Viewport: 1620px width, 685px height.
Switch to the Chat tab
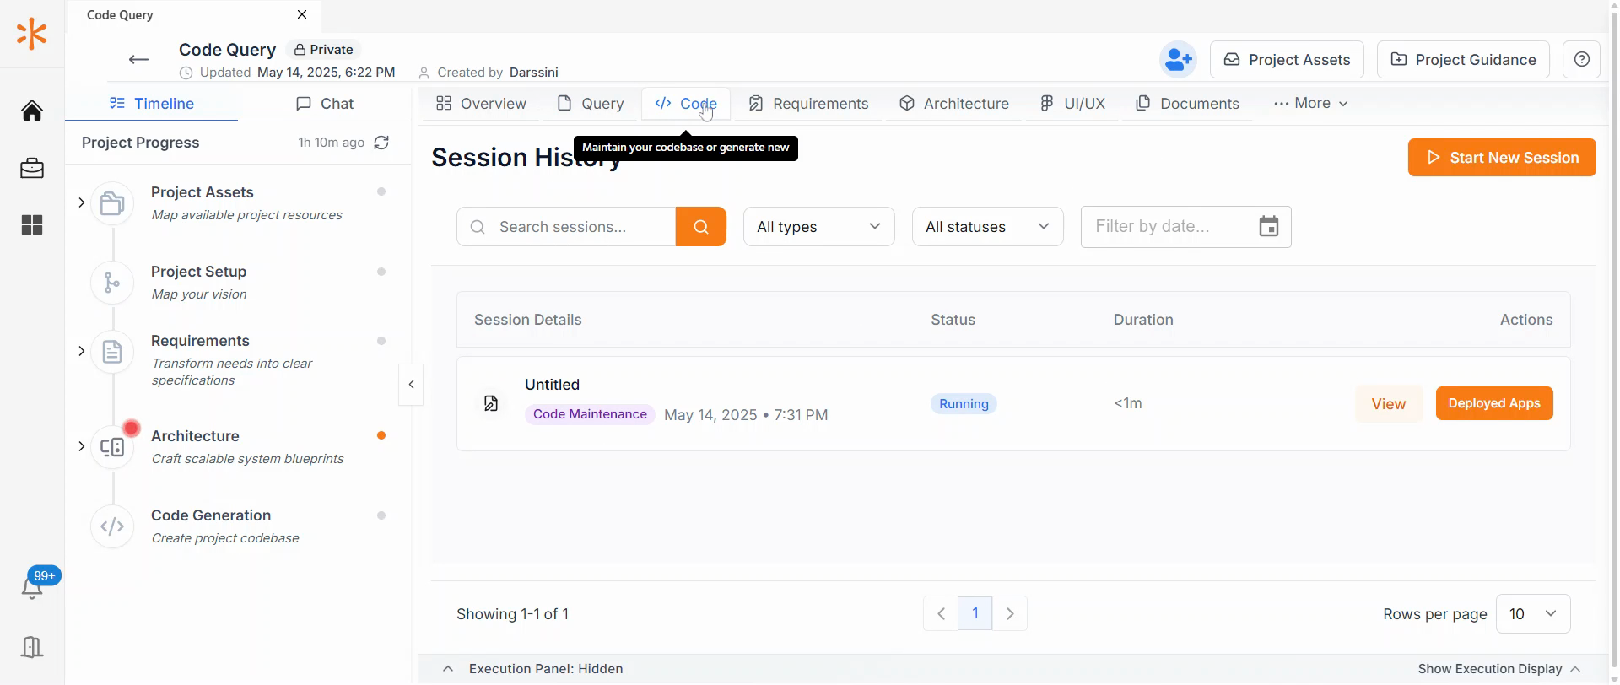[325, 104]
